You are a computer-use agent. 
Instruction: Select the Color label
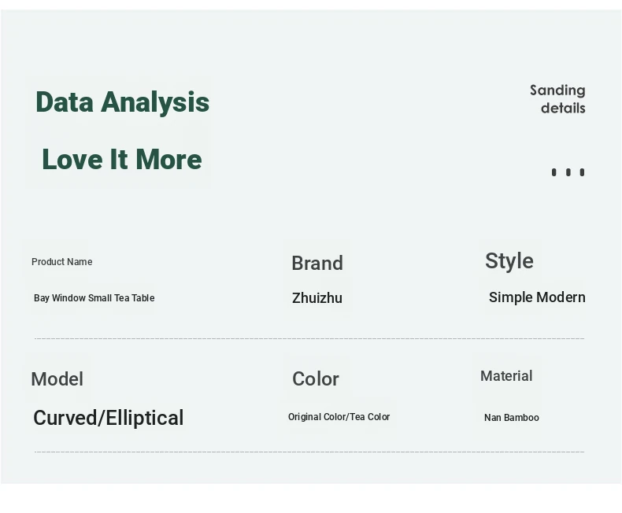coord(316,379)
